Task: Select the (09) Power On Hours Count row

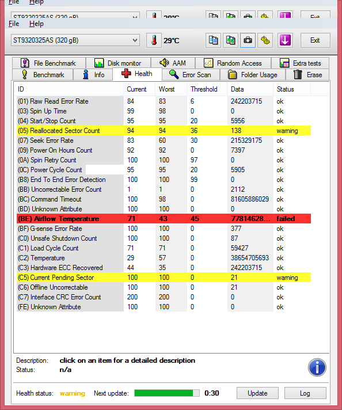Action: [164, 150]
